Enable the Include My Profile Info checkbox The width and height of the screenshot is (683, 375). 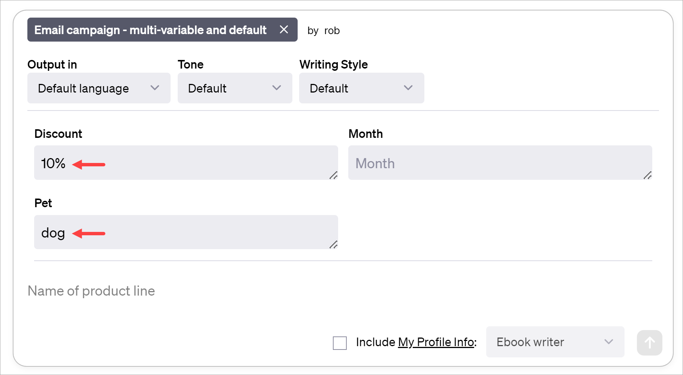(x=339, y=343)
